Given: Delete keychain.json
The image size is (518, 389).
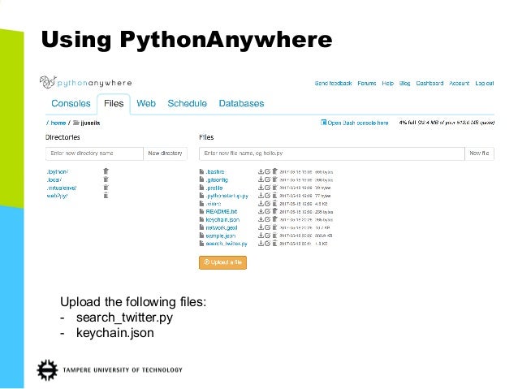Looking at the screenshot, I should (x=274, y=219).
